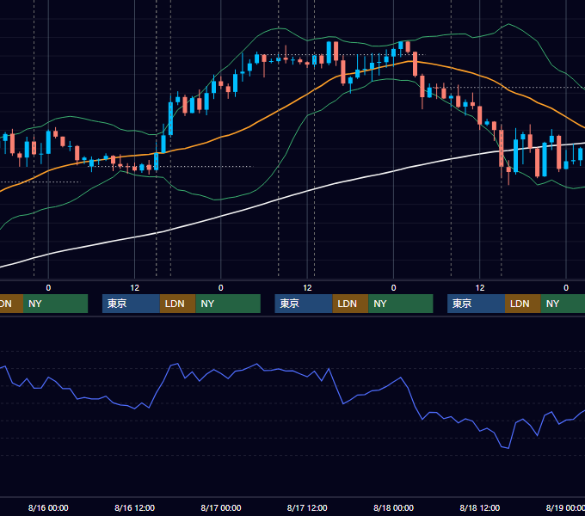Click the "8/17 00:00" time axis label
The height and width of the screenshot is (516, 585).
221,507
